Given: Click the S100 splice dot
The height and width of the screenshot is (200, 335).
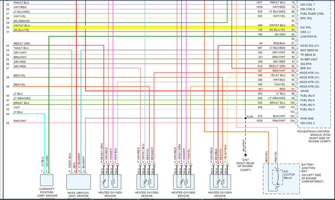Looking at the screenshot, I should coord(245,118).
